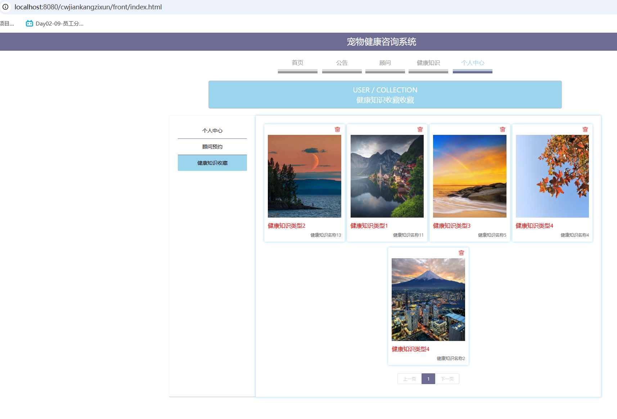Click the 健康知识收藏收藏 banner subtitle
The image size is (617, 419).
(x=385, y=100)
